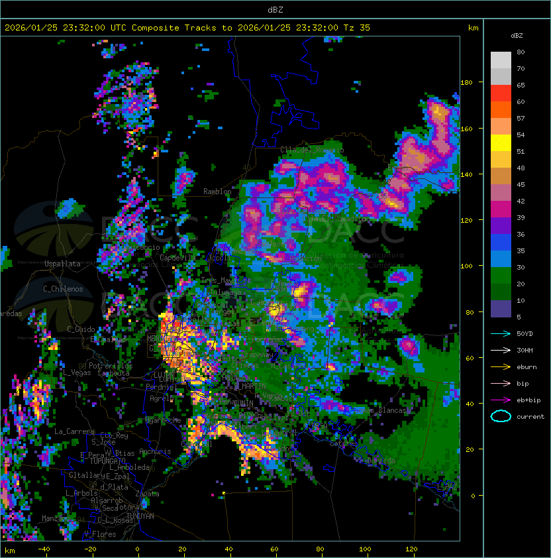The height and width of the screenshot is (558, 551).
Task: Click the legend label '30HM'
Action: [x=525, y=350]
